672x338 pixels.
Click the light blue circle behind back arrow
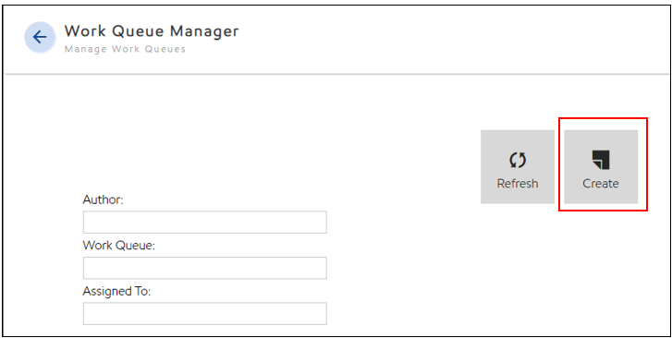point(40,37)
